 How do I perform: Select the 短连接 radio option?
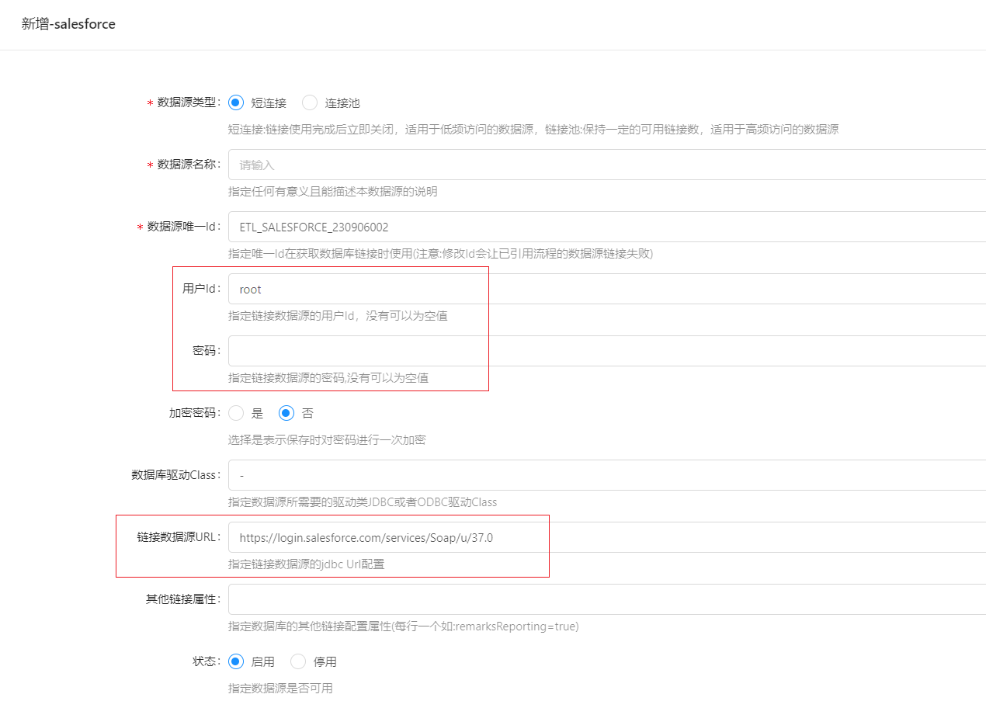(237, 102)
